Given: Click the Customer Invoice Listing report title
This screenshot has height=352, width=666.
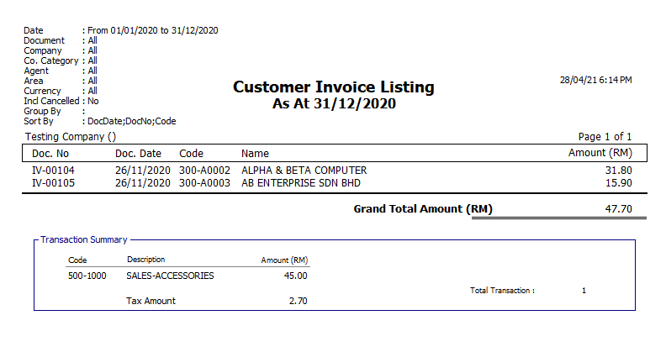Looking at the screenshot, I should (333, 87).
